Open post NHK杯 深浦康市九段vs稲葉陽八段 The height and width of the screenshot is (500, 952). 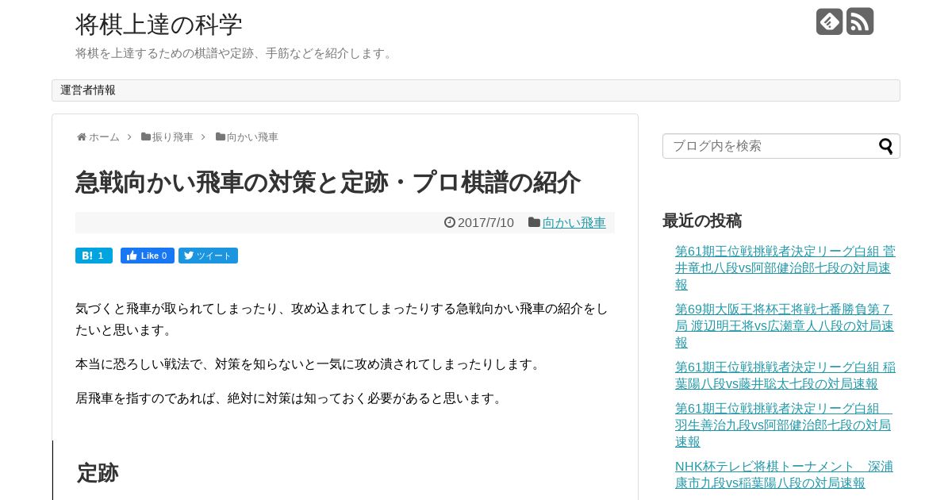click(784, 475)
